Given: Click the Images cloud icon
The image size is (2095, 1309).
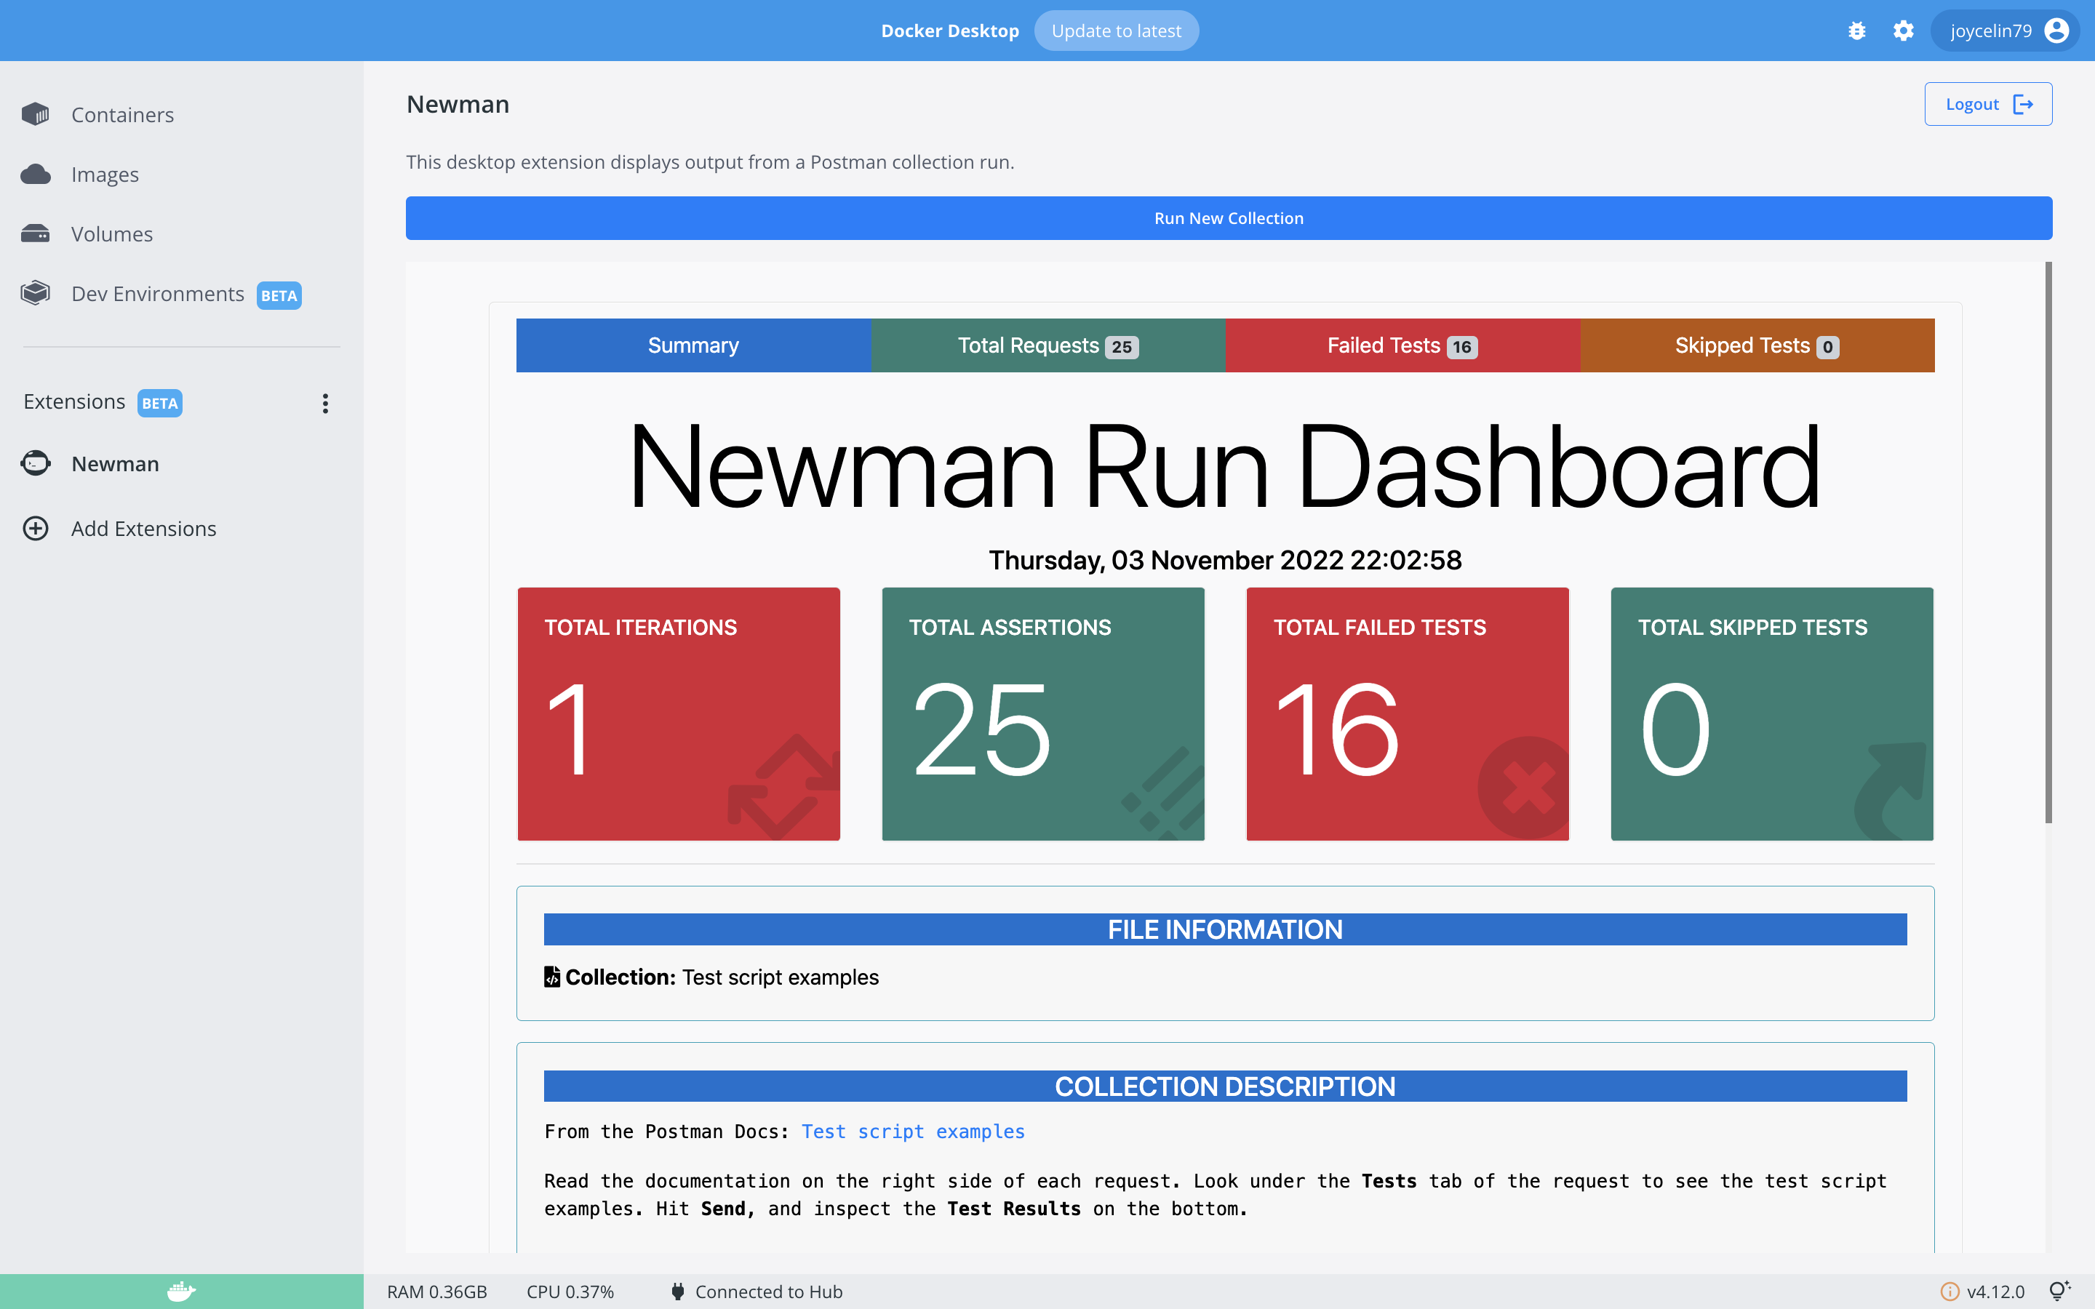Looking at the screenshot, I should 36,174.
